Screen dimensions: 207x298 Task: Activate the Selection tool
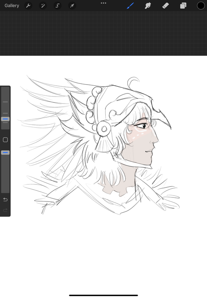(x=58, y=6)
